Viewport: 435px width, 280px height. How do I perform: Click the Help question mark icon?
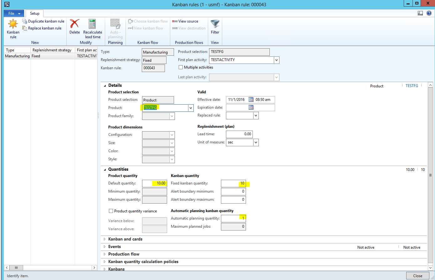429,13
